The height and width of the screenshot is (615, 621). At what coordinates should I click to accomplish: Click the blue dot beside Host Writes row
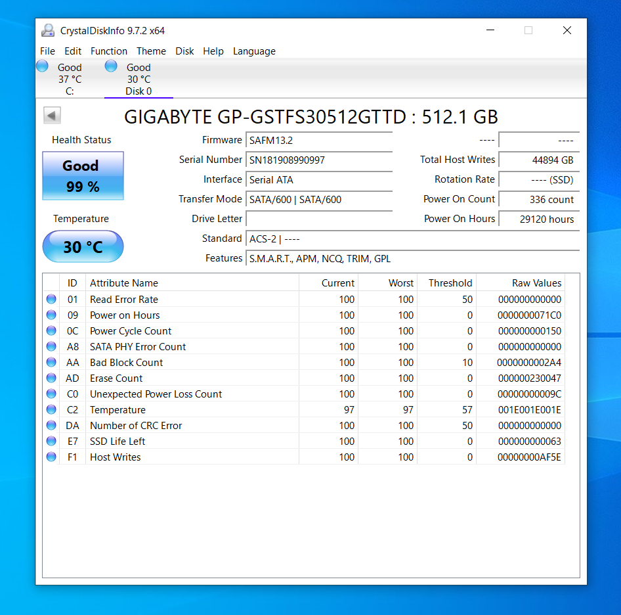pos(51,457)
